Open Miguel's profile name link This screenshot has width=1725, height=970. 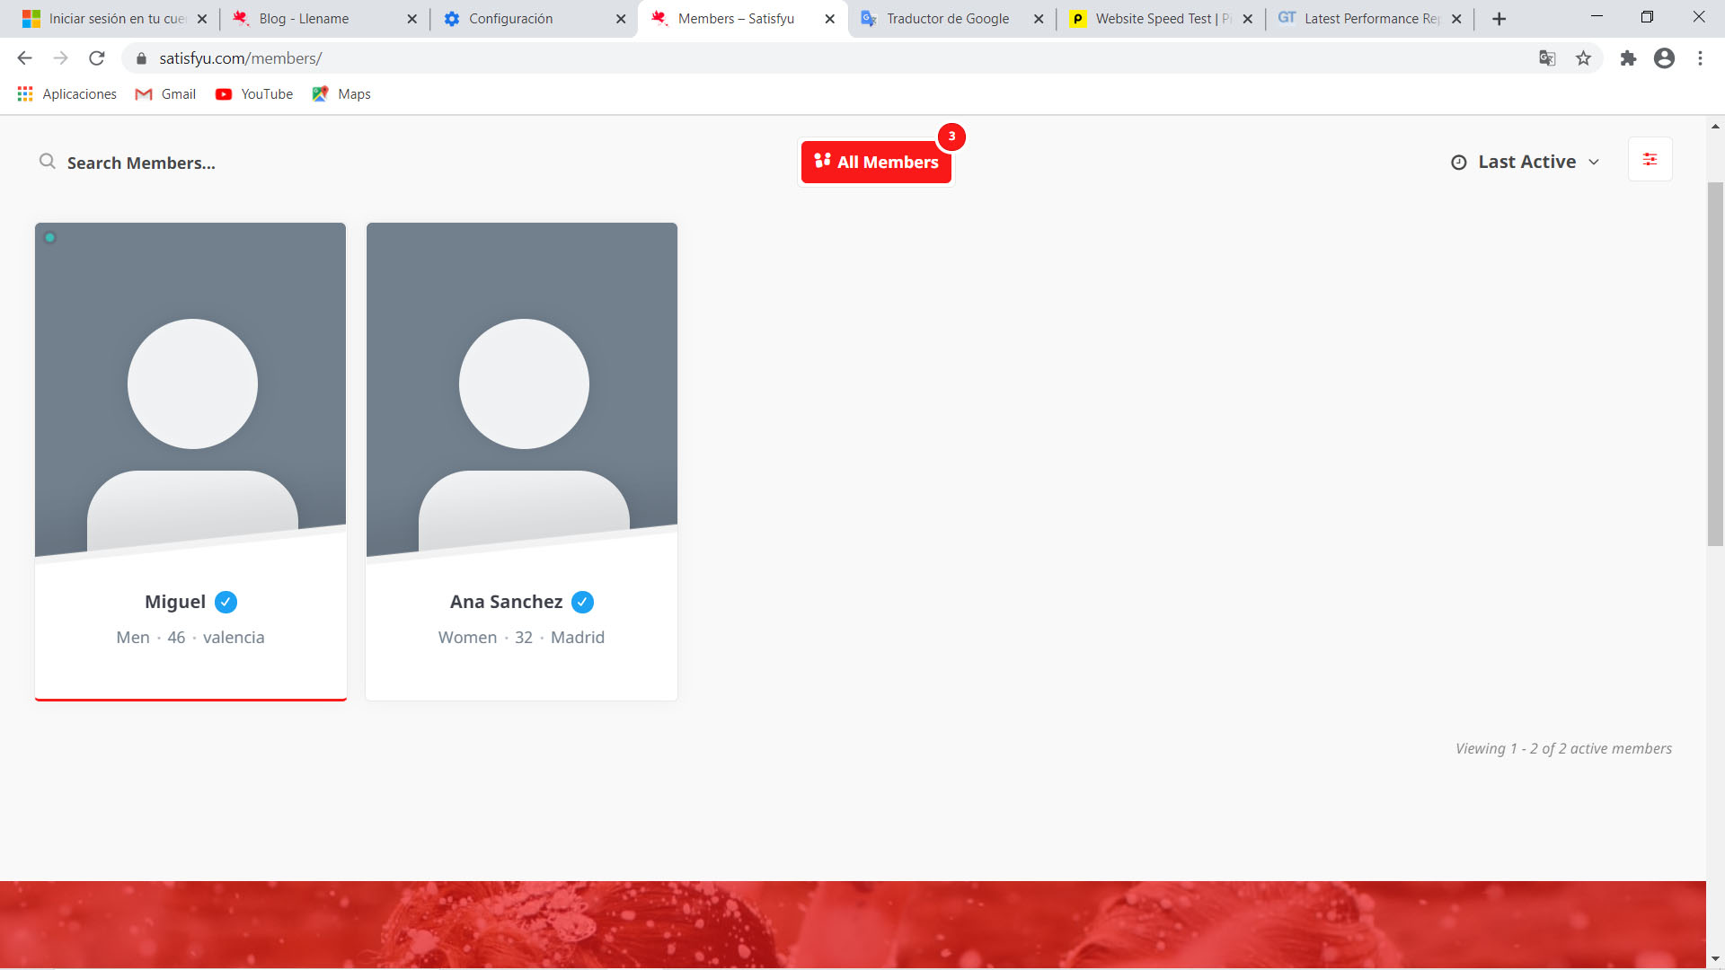pos(175,602)
